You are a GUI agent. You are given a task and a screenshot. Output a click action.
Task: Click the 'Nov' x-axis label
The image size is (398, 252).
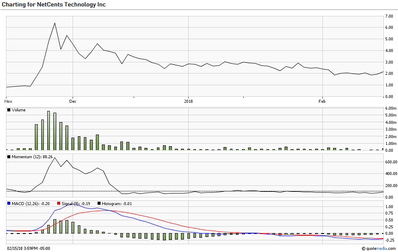8,101
